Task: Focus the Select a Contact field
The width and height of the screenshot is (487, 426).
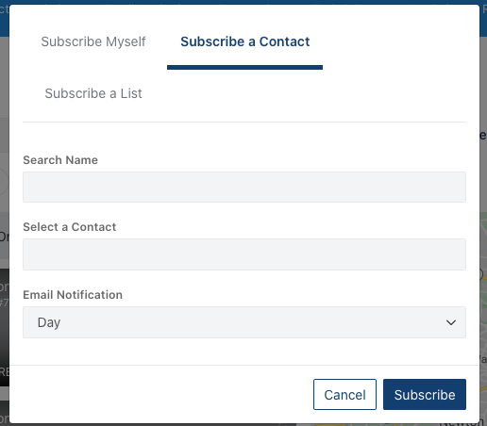Action: click(x=244, y=254)
